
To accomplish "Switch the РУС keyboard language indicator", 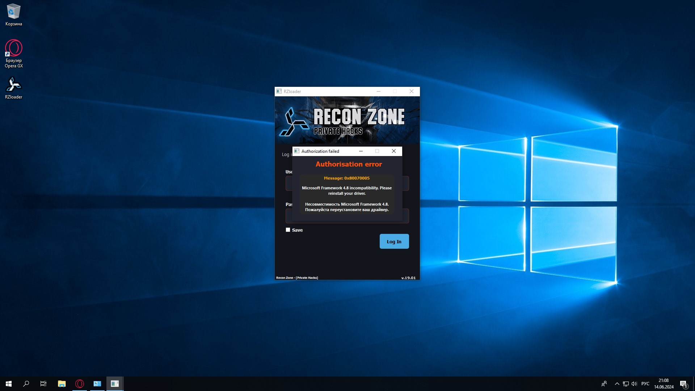I will 645,384.
